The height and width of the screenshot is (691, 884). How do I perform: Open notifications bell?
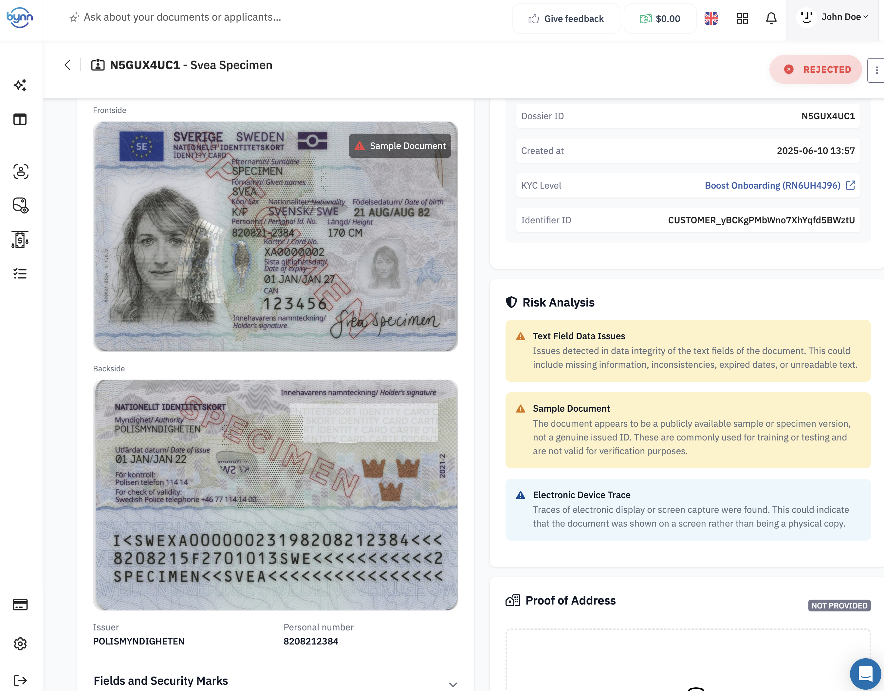click(x=771, y=18)
